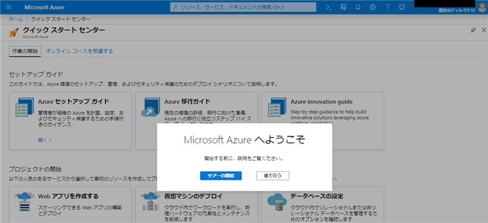
Task: Click Azure セットアップ ガイド checklist icon
Action: (x=24, y=107)
